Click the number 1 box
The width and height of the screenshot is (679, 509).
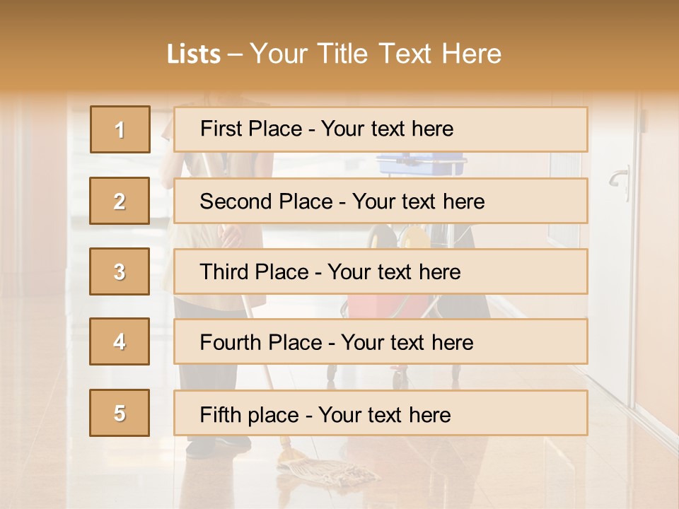[120, 129]
